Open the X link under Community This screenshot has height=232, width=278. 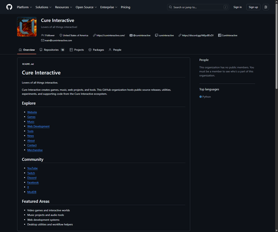(28, 187)
